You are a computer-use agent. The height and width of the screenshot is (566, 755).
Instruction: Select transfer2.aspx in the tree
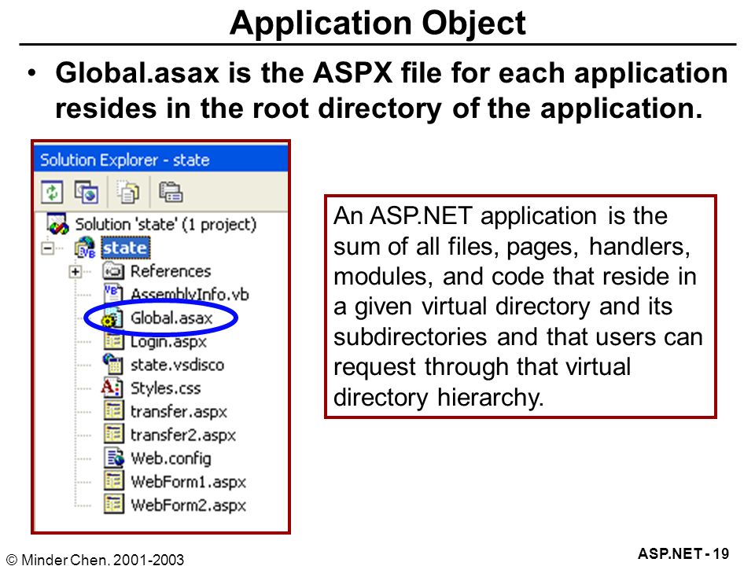183,435
